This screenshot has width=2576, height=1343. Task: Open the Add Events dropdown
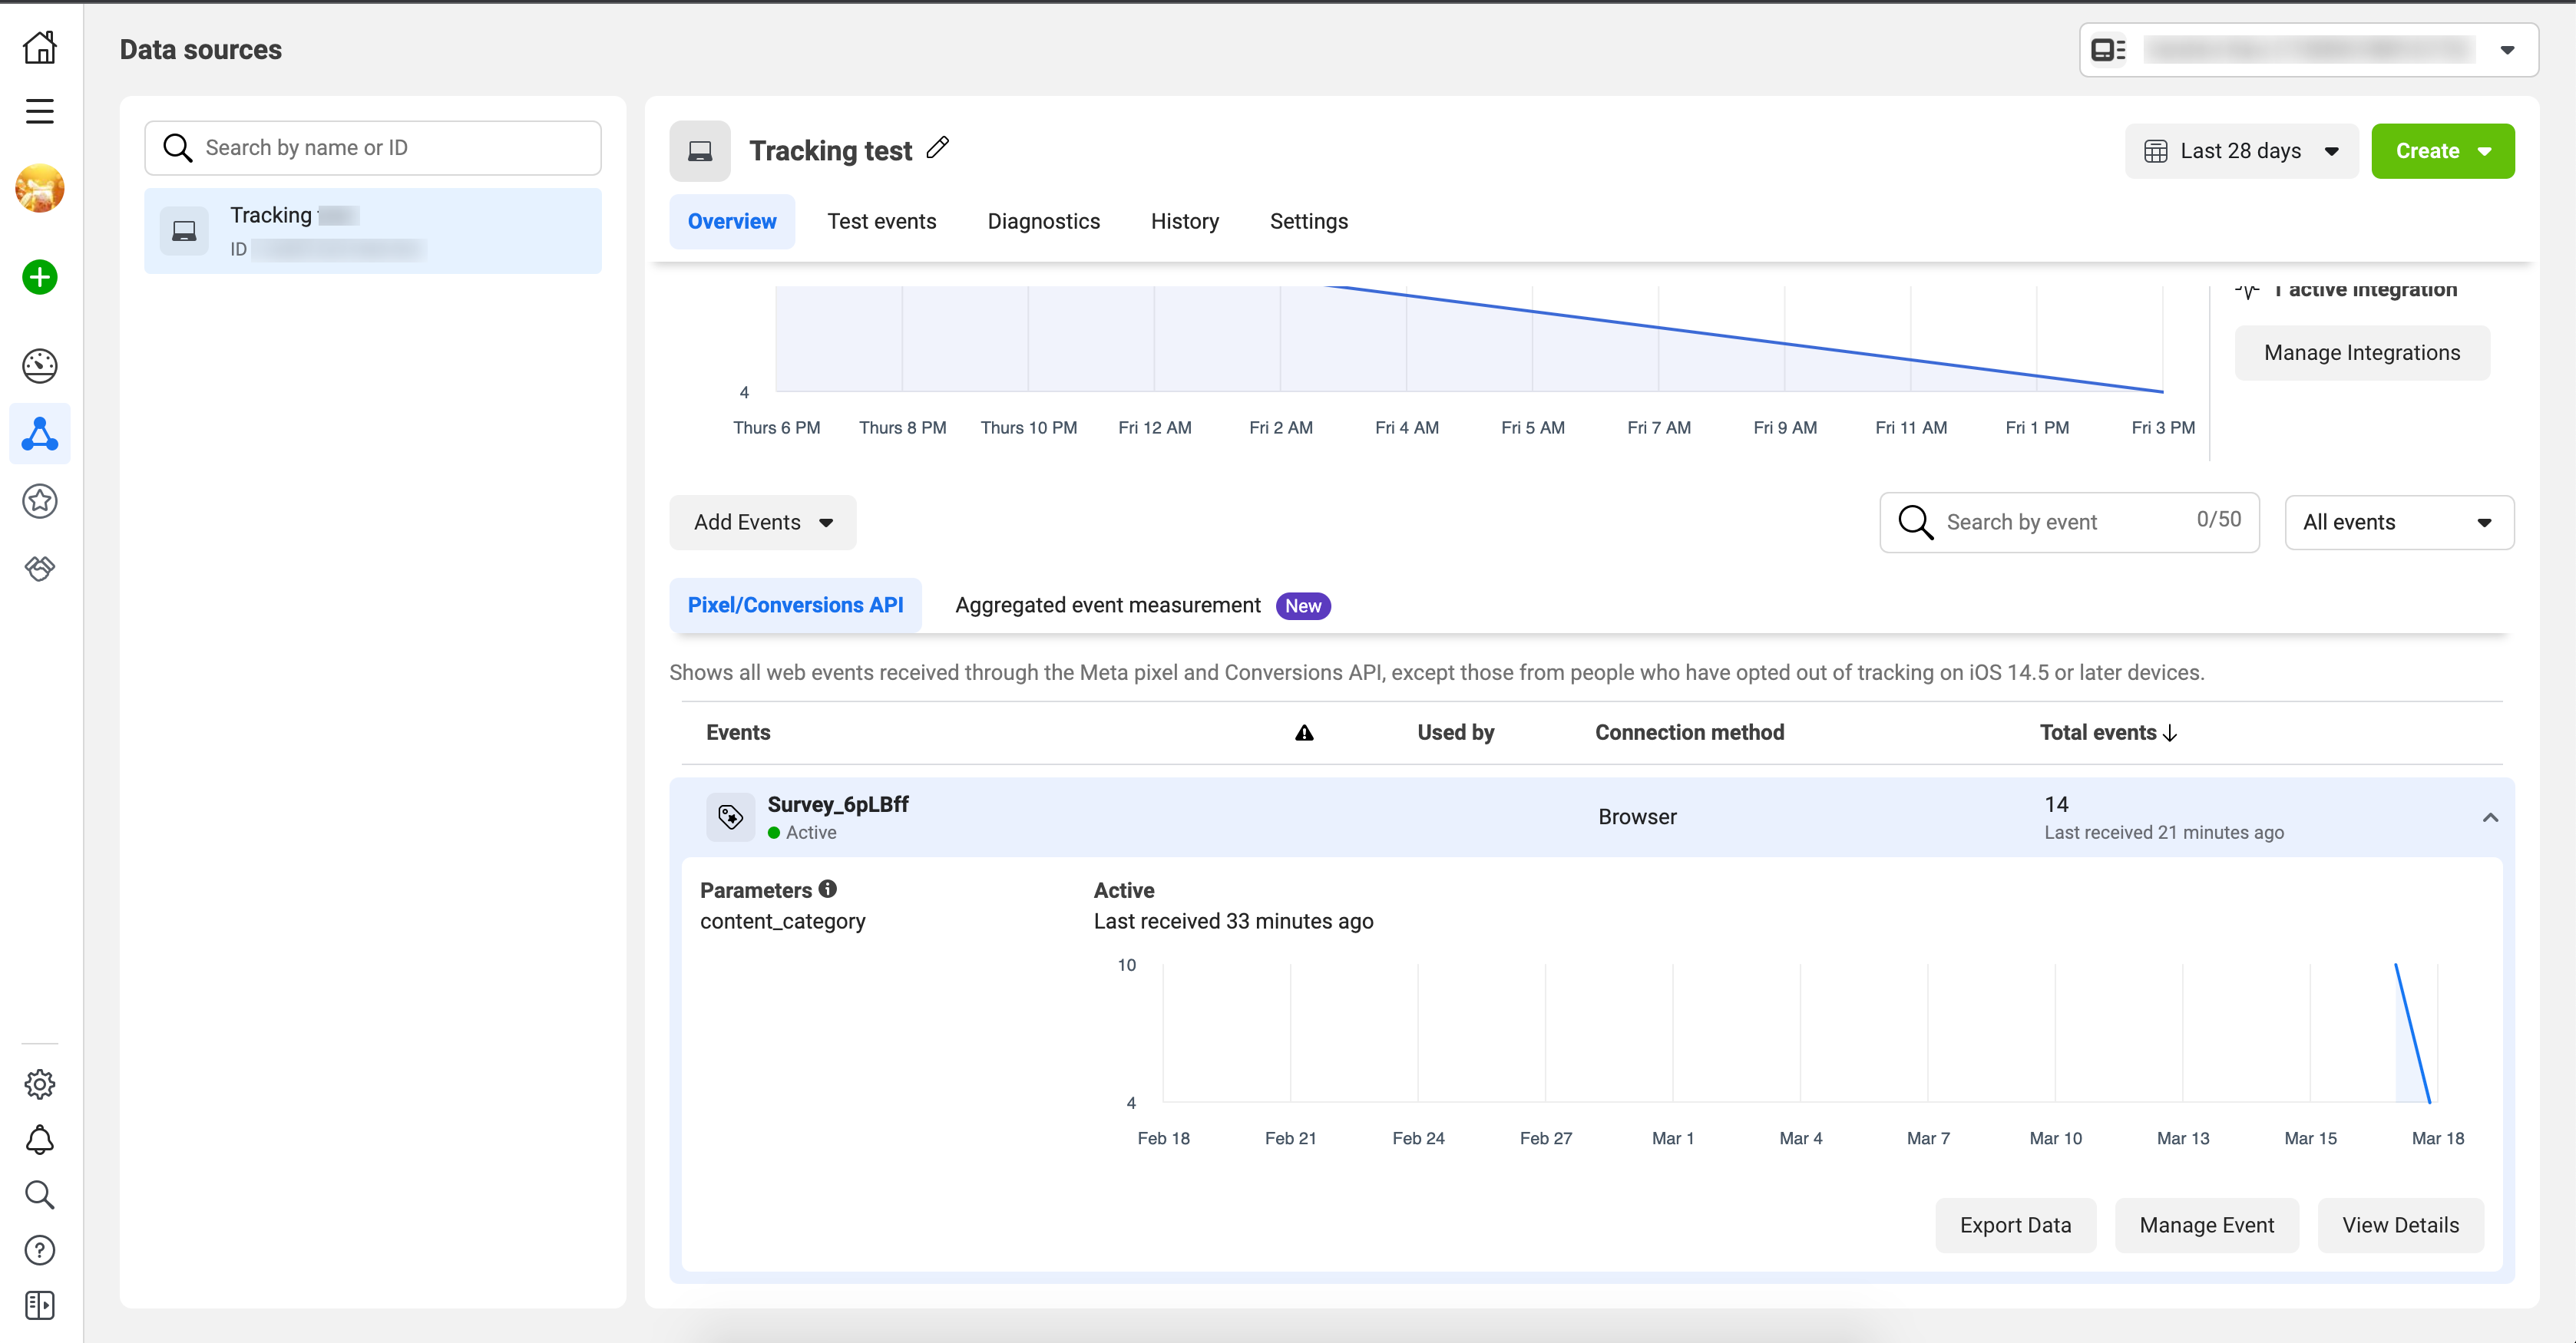(x=762, y=523)
